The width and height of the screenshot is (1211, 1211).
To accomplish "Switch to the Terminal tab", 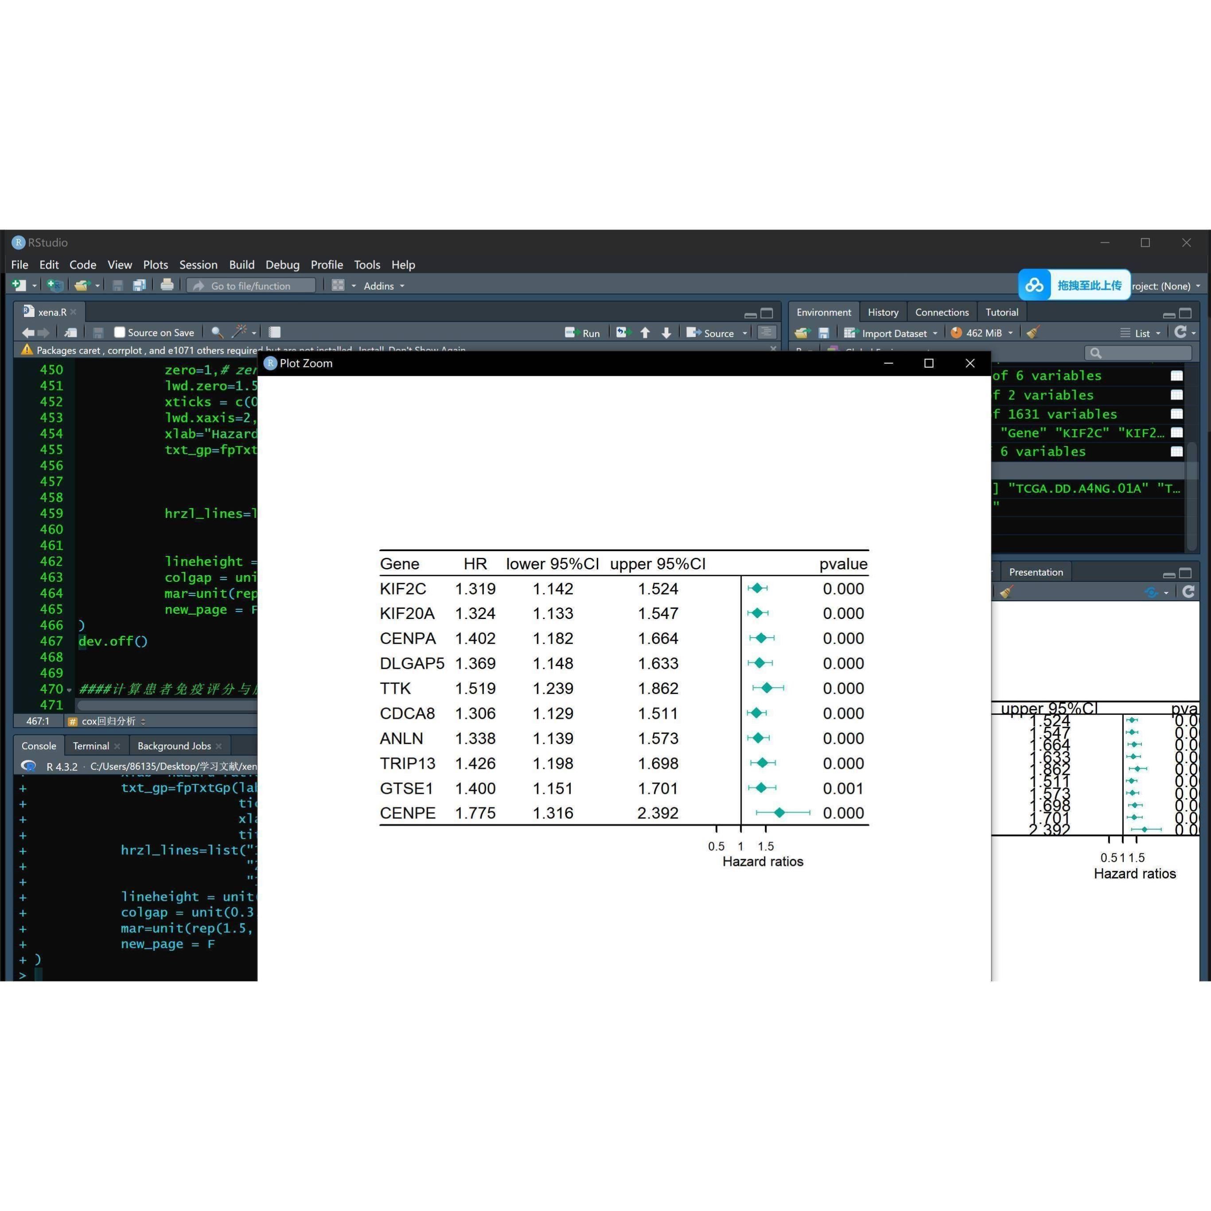I will tap(91, 746).
